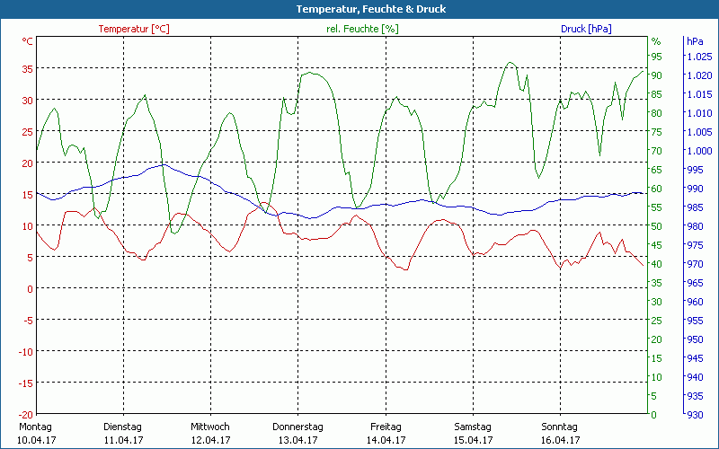Click the blue '1.020' pressure axis value
Screen dimensions: 719x449
click(x=700, y=75)
